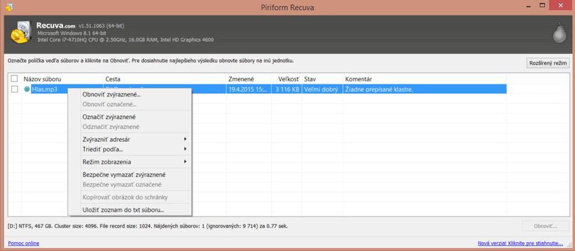Screen dimensions: 575x251
Task: Tick the checkbox for Hlas.mp3
Action: point(15,89)
